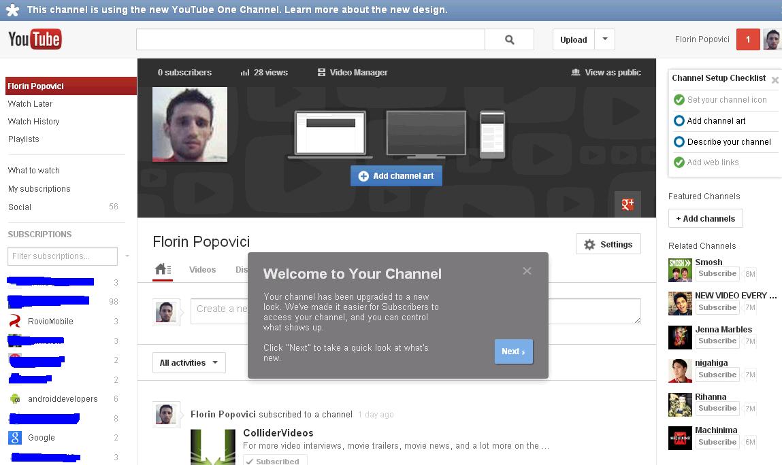Click the RovioMobile channel icon
This screenshot has width=782, height=465.
(15, 321)
